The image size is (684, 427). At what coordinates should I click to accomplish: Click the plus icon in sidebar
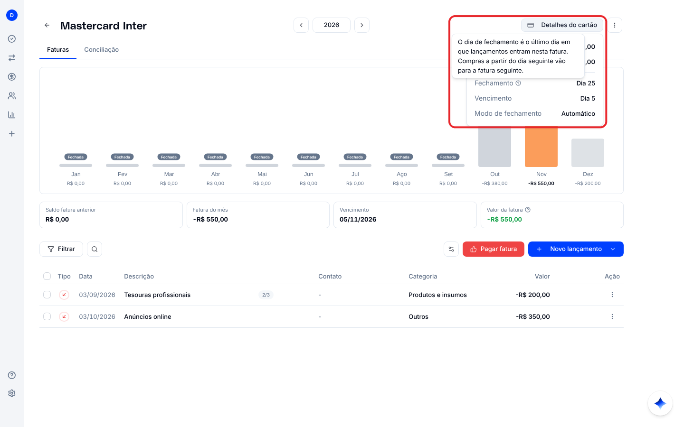[12, 134]
